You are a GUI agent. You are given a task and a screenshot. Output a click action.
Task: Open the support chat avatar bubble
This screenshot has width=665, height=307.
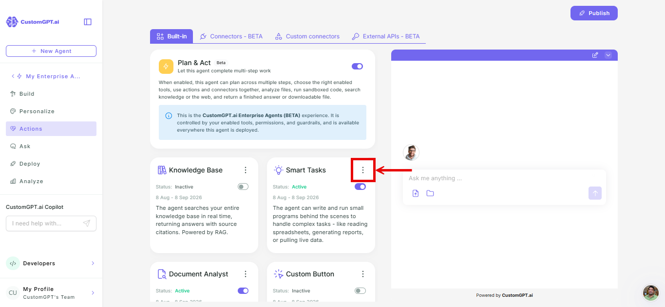[651, 293]
